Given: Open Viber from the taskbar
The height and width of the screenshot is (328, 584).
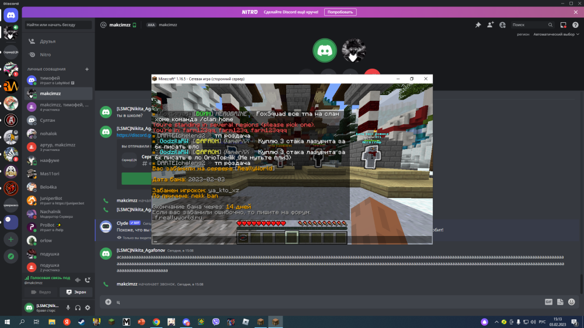Looking at the screenshot, I should (x=215, y=322).
